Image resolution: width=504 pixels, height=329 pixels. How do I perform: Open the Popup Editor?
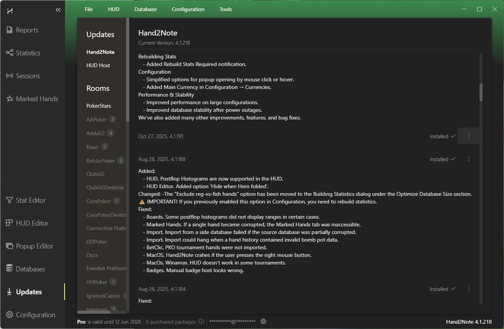pyautogui.click(x=30, y=246)
